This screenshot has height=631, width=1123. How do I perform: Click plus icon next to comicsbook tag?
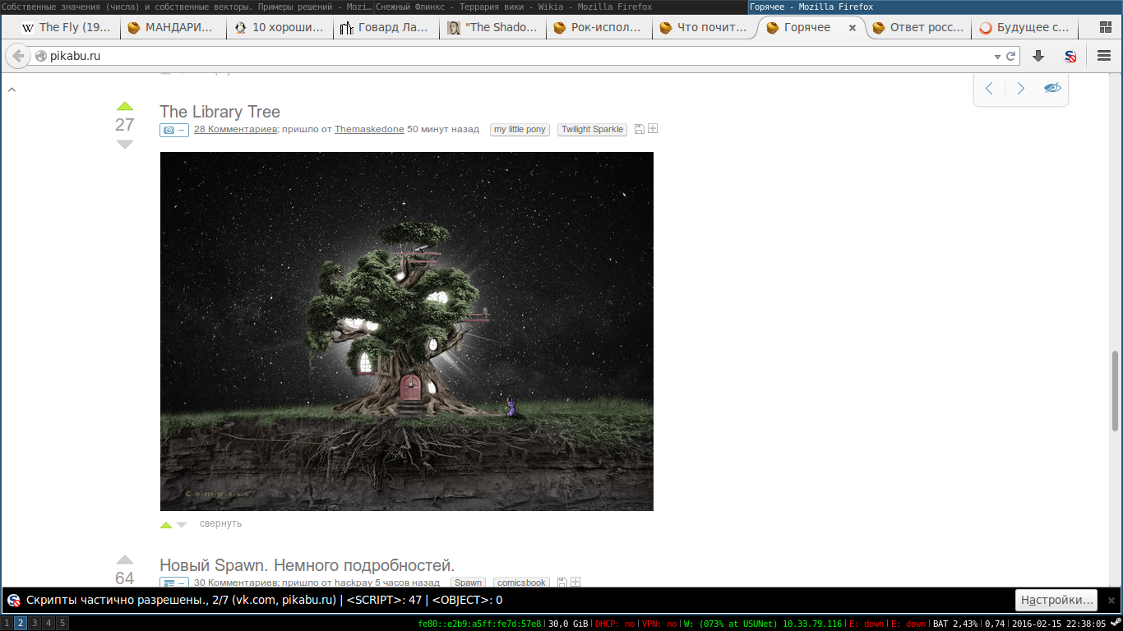(575, 583)
